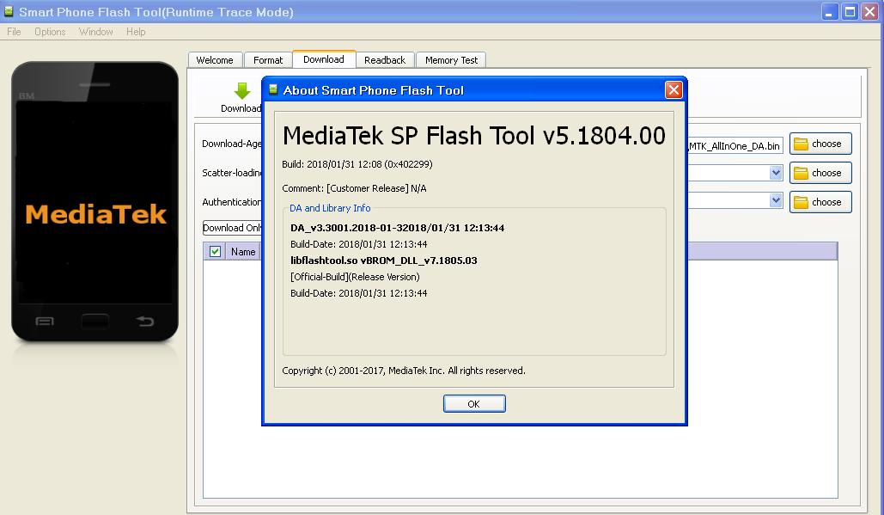Click 'libflashtool.so vBROM_DLL_v7.1805.03' text

384,261
